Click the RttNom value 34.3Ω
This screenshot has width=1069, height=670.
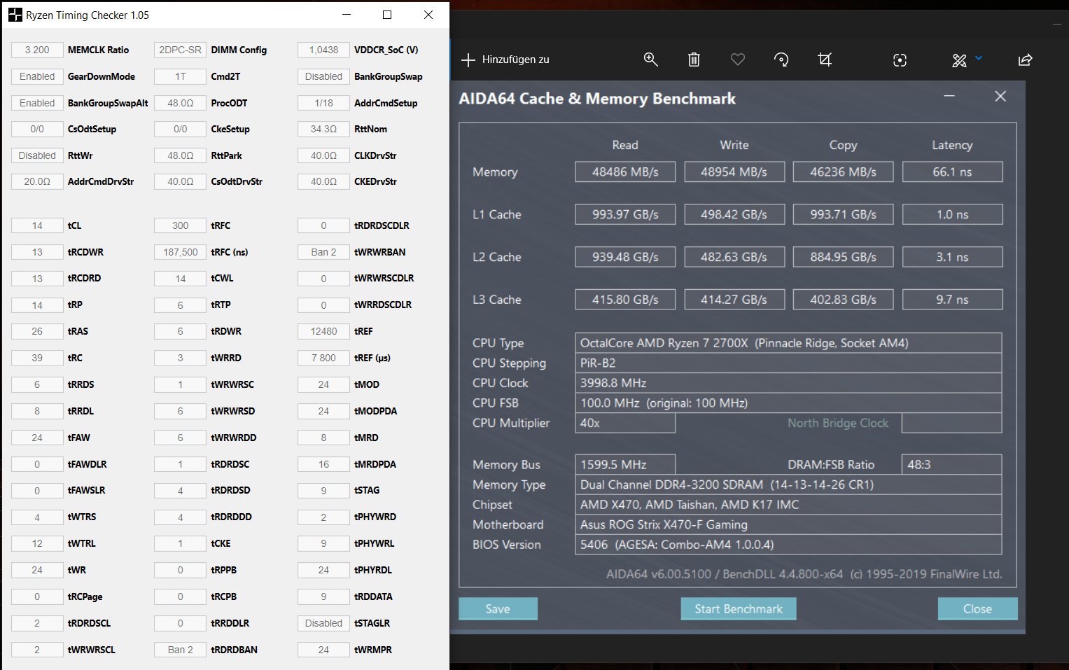coord(323,129)
